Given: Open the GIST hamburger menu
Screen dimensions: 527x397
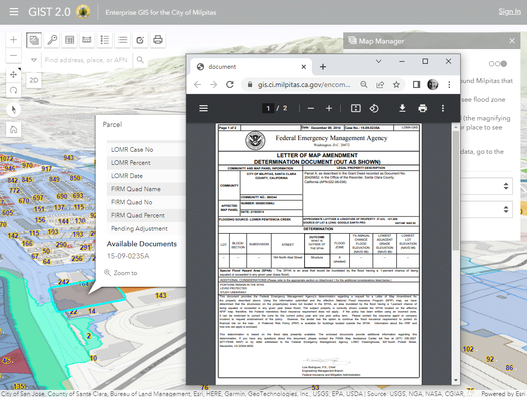Looking at the screenshot, I should click(x=14, y=12).
